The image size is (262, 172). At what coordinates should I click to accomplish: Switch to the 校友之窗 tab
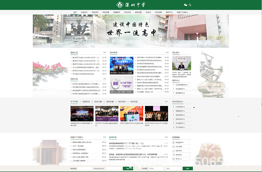click(x=98, y=102)
